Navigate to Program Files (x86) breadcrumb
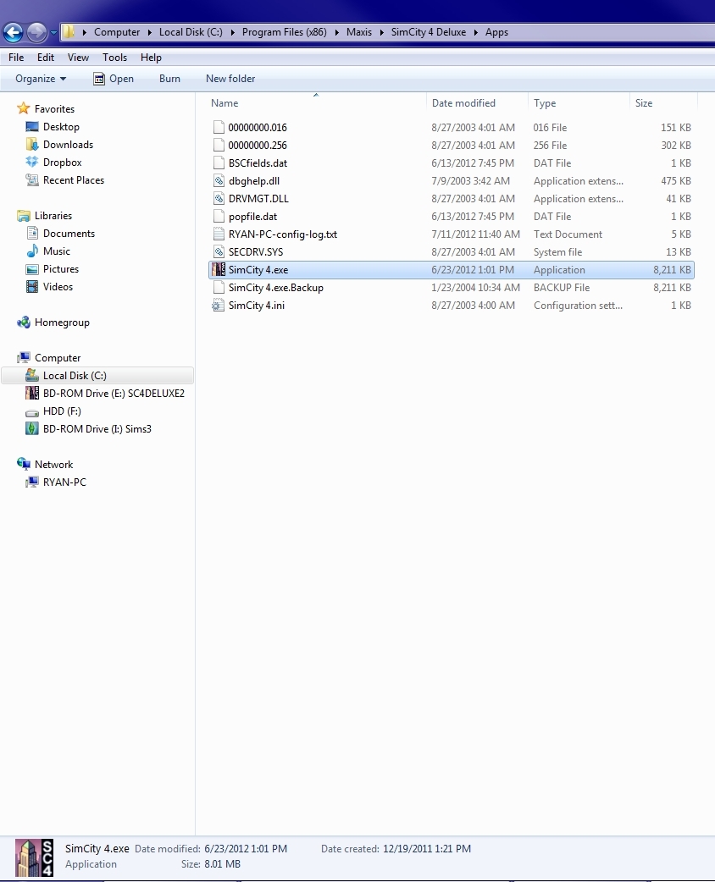The height and width of the screenshot is (882, 715). (285, 32)
